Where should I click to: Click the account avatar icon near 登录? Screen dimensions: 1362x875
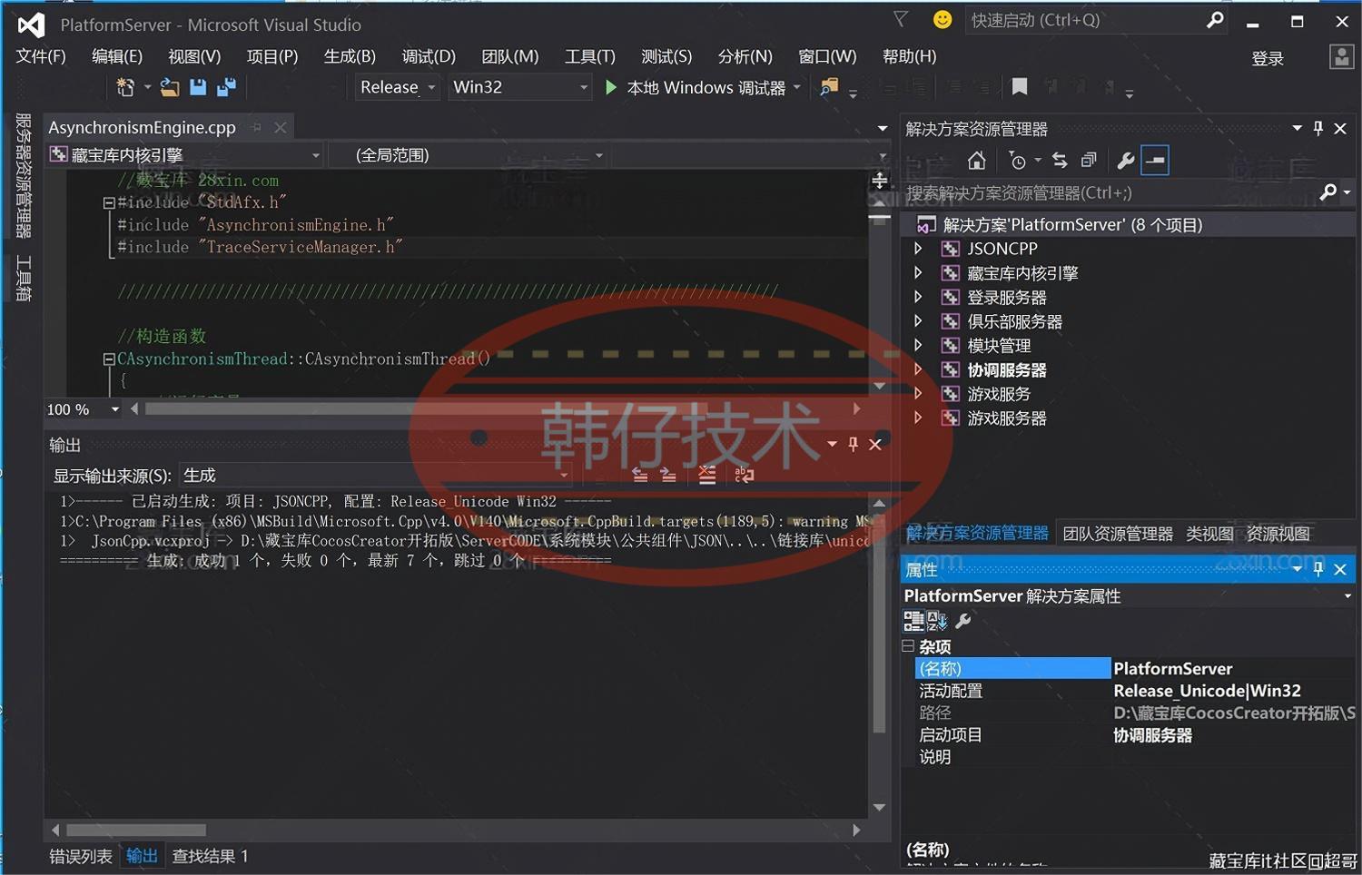[1341, 57]
